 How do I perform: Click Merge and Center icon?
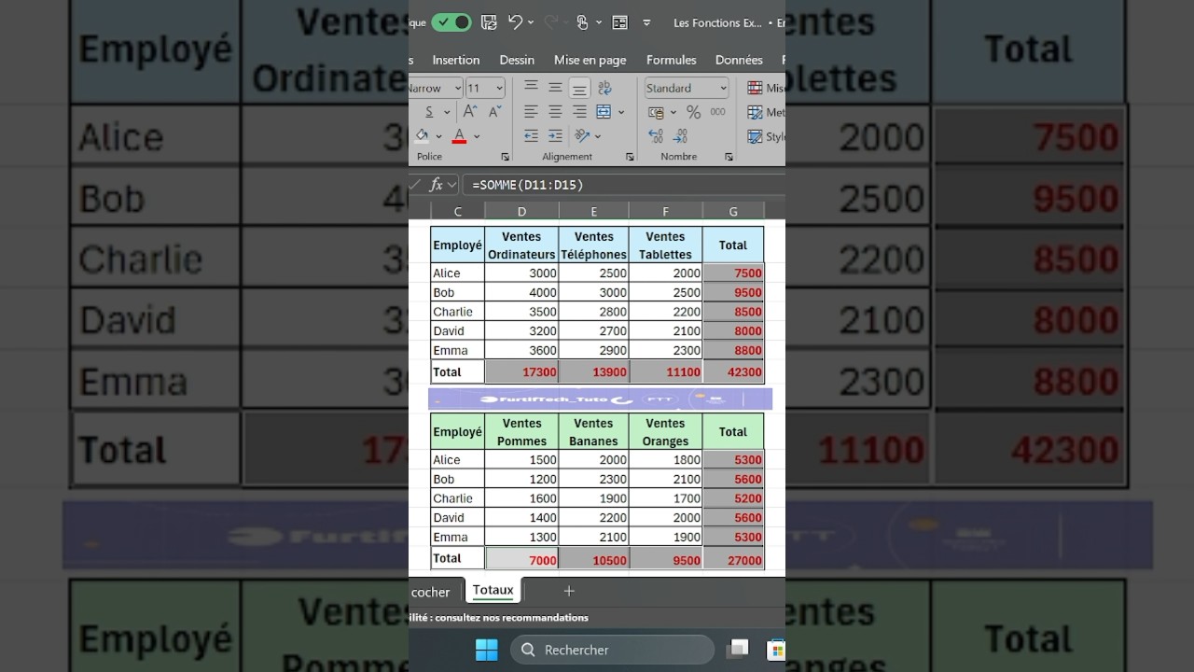(x=604, y=112)
